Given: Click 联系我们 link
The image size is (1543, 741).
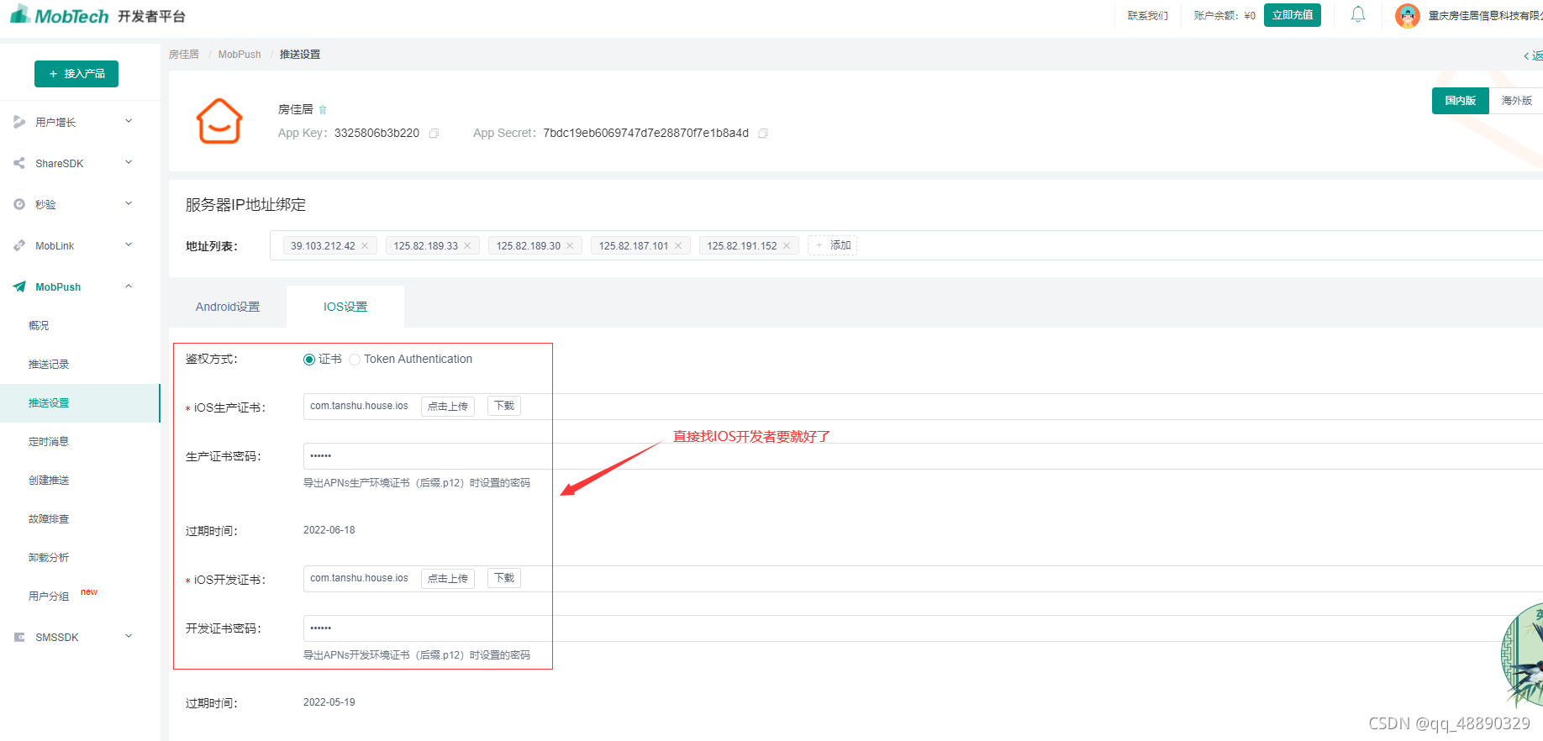Looking at the screenshot, I should coord(1148,15).
